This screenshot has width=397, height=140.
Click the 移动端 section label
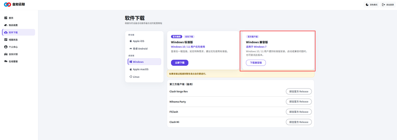[x=131, y=35]
